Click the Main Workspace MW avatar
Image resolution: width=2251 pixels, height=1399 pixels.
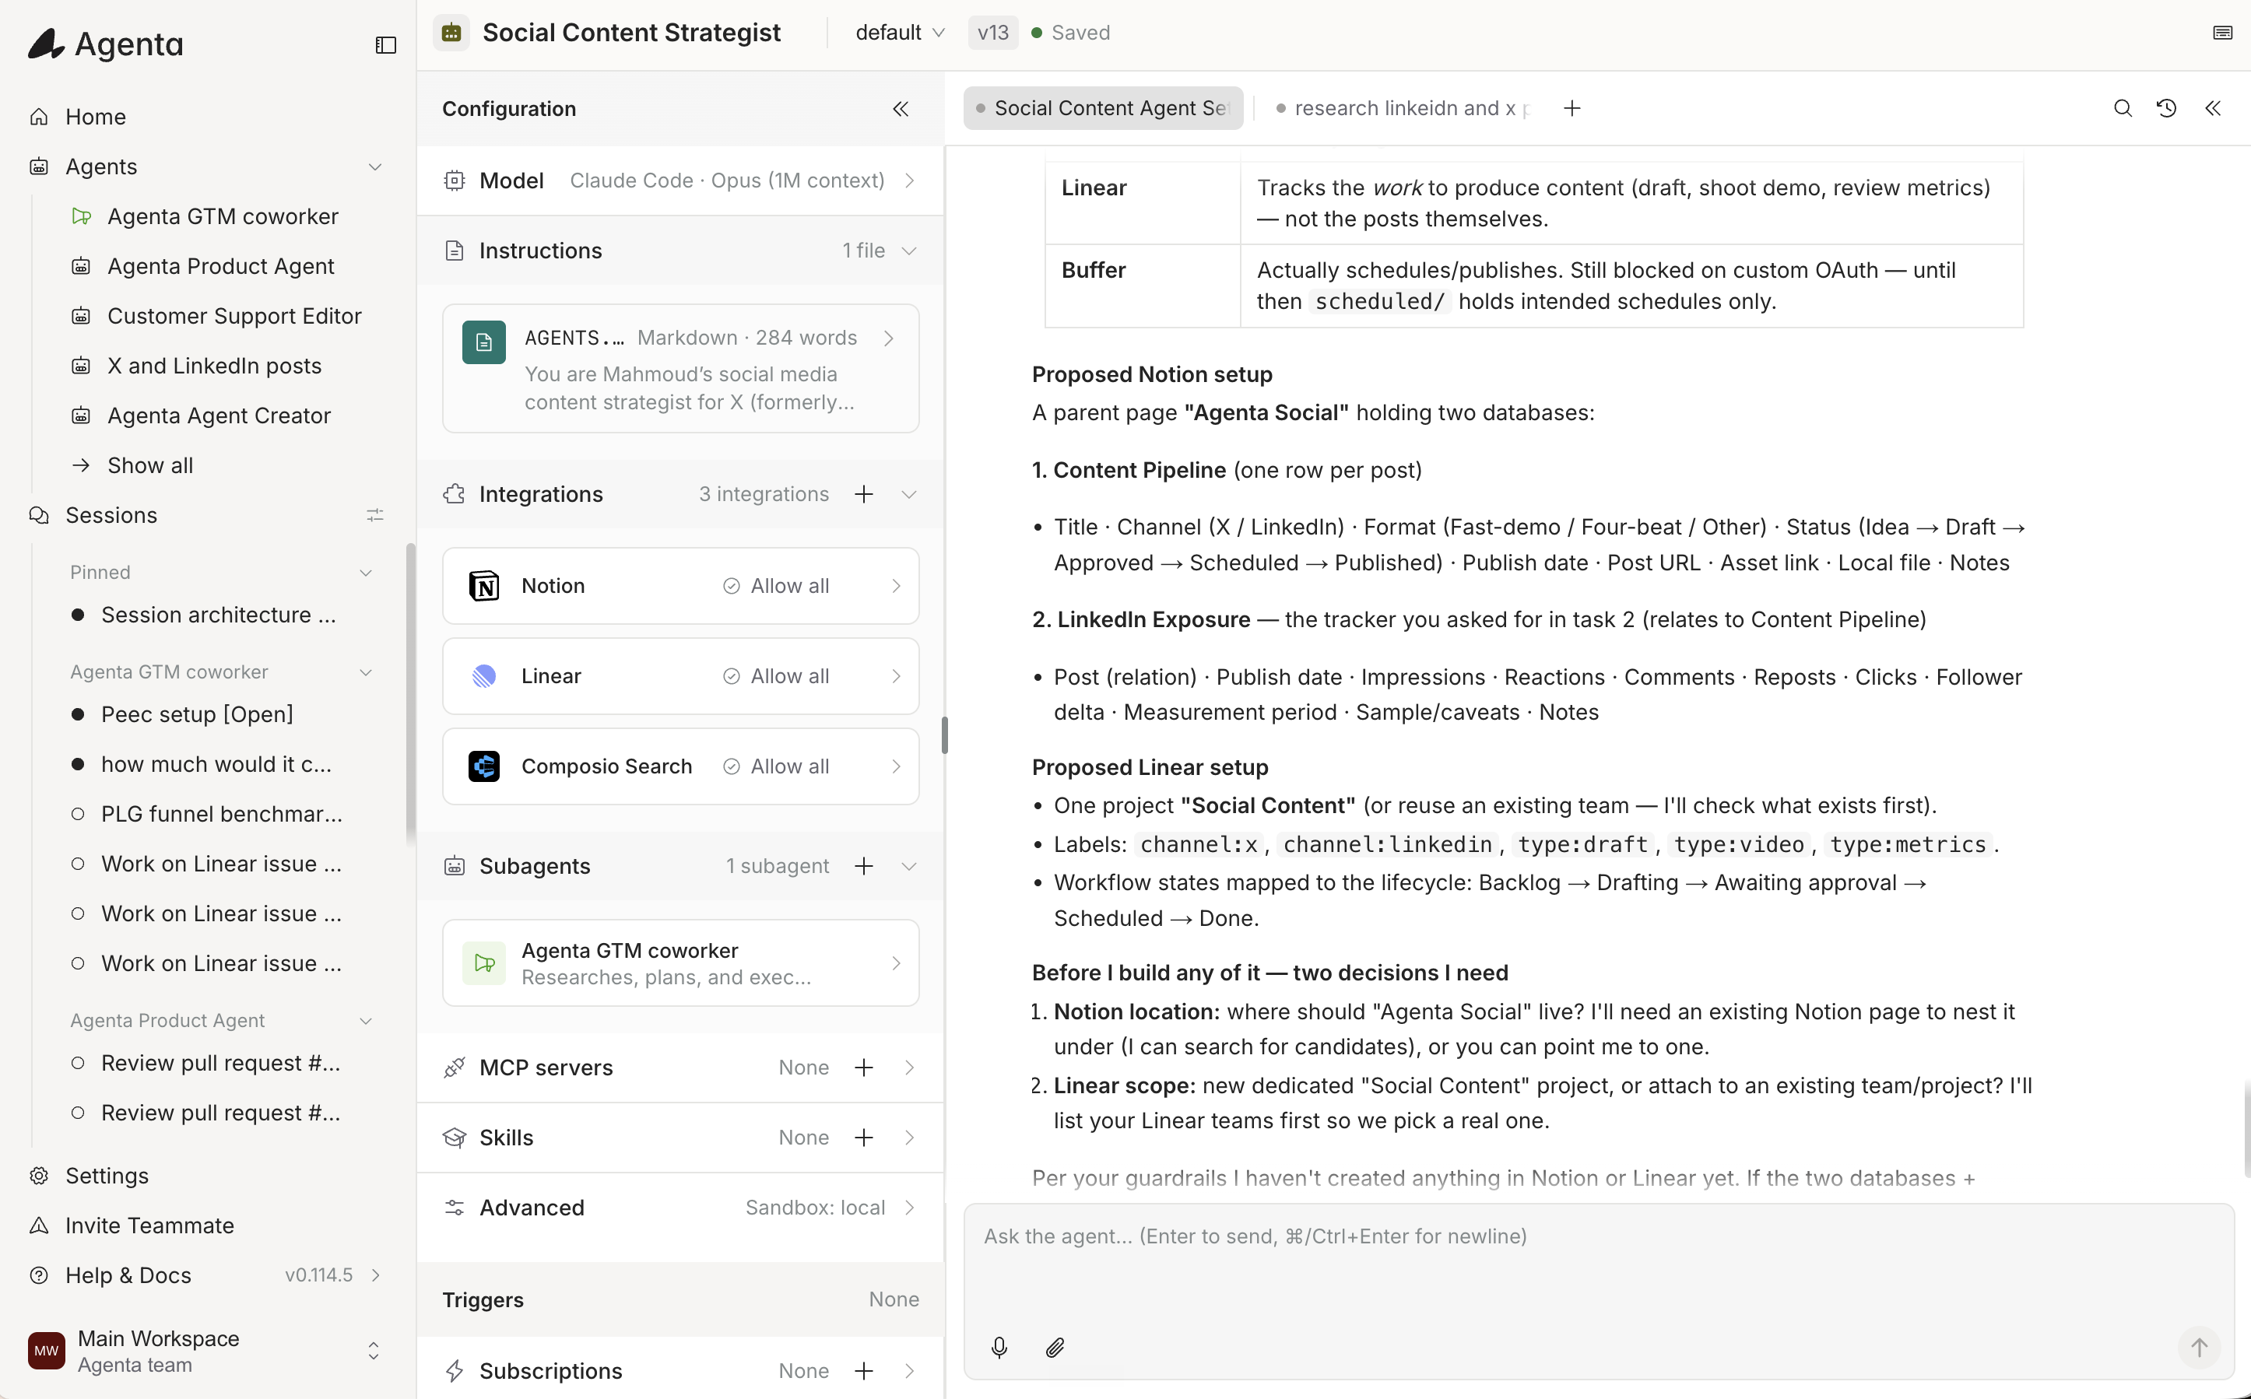click(46, 1351)
